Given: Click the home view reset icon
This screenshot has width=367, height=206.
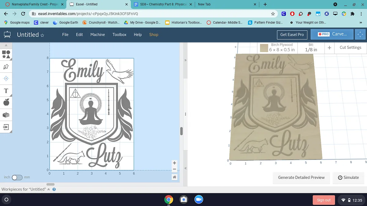Looking at the screenshot, I should [174, 177].
